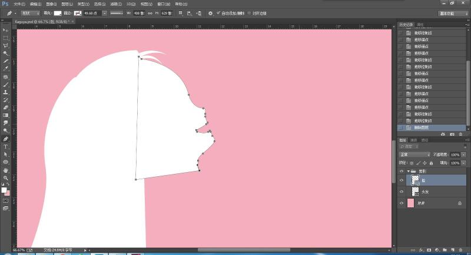
Task: Select the Gradient tool
Action: 5,115
